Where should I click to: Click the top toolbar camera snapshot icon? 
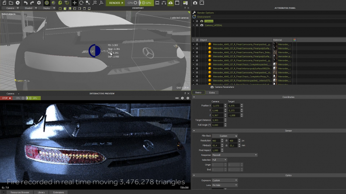[195, 3]
